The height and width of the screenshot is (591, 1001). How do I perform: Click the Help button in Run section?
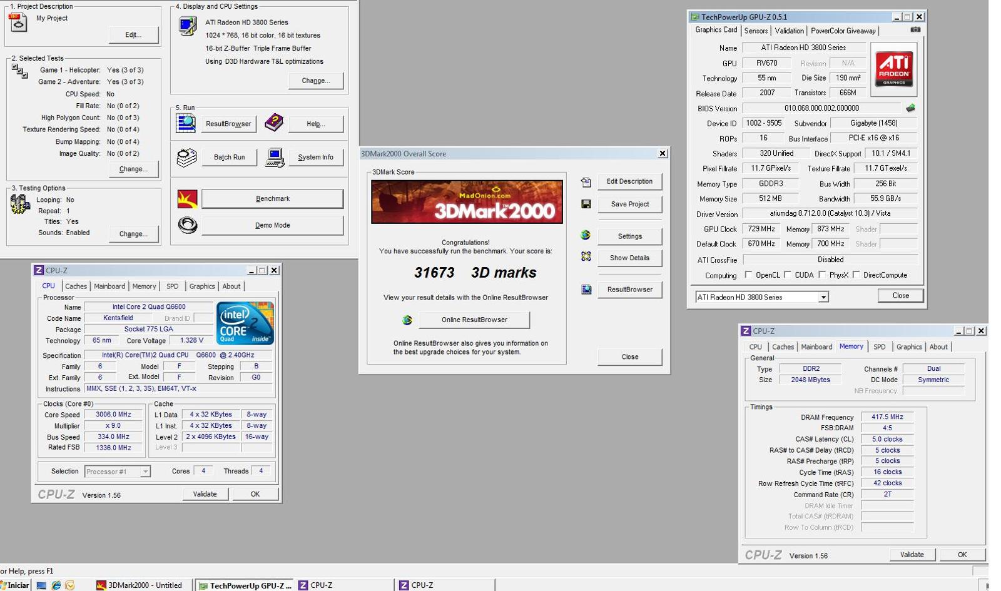[315, 124]
